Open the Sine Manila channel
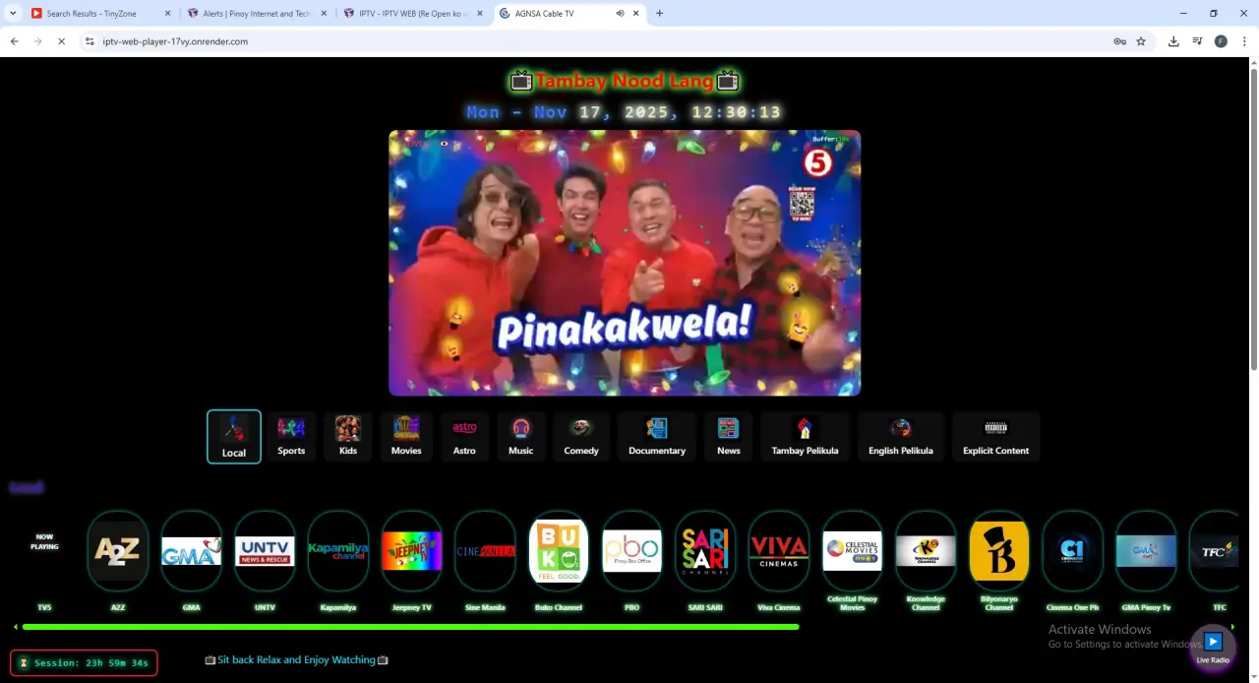The image size is (1259, 683). coord(485,550)
